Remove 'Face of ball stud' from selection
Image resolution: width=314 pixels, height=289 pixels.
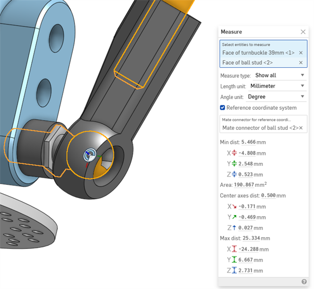pyautogui.click(x=301, y=63)
